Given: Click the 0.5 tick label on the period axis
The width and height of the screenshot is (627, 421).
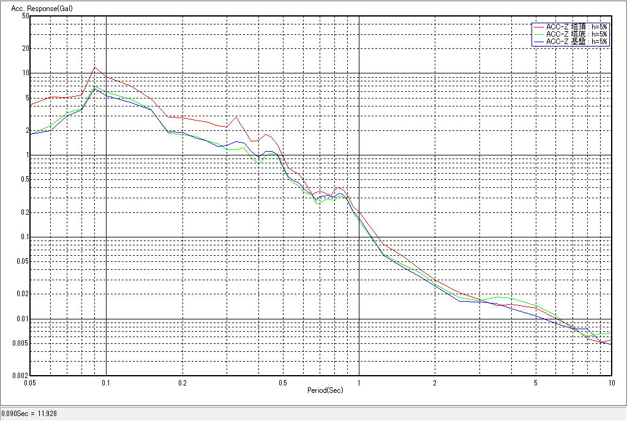Looking at the screenshot, I should tap(282, 382).
